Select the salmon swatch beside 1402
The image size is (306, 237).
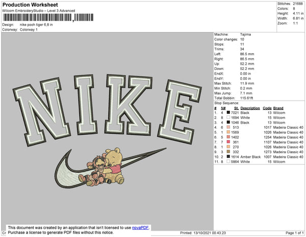[228, 137]
